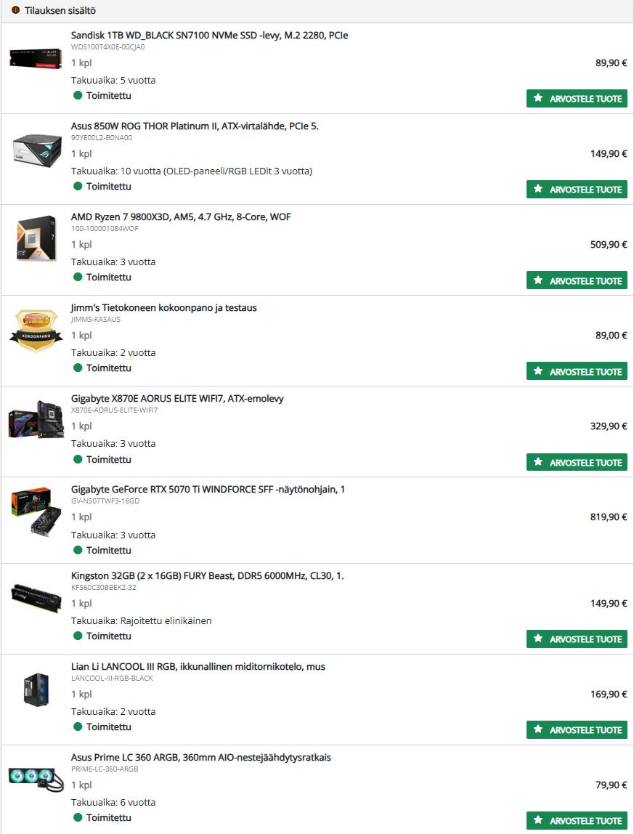Image resolution: width=634 pixels, height=834 pixels.
Task: Click the info icon beside Tilauksen sisältö
Action: point(15,10)
